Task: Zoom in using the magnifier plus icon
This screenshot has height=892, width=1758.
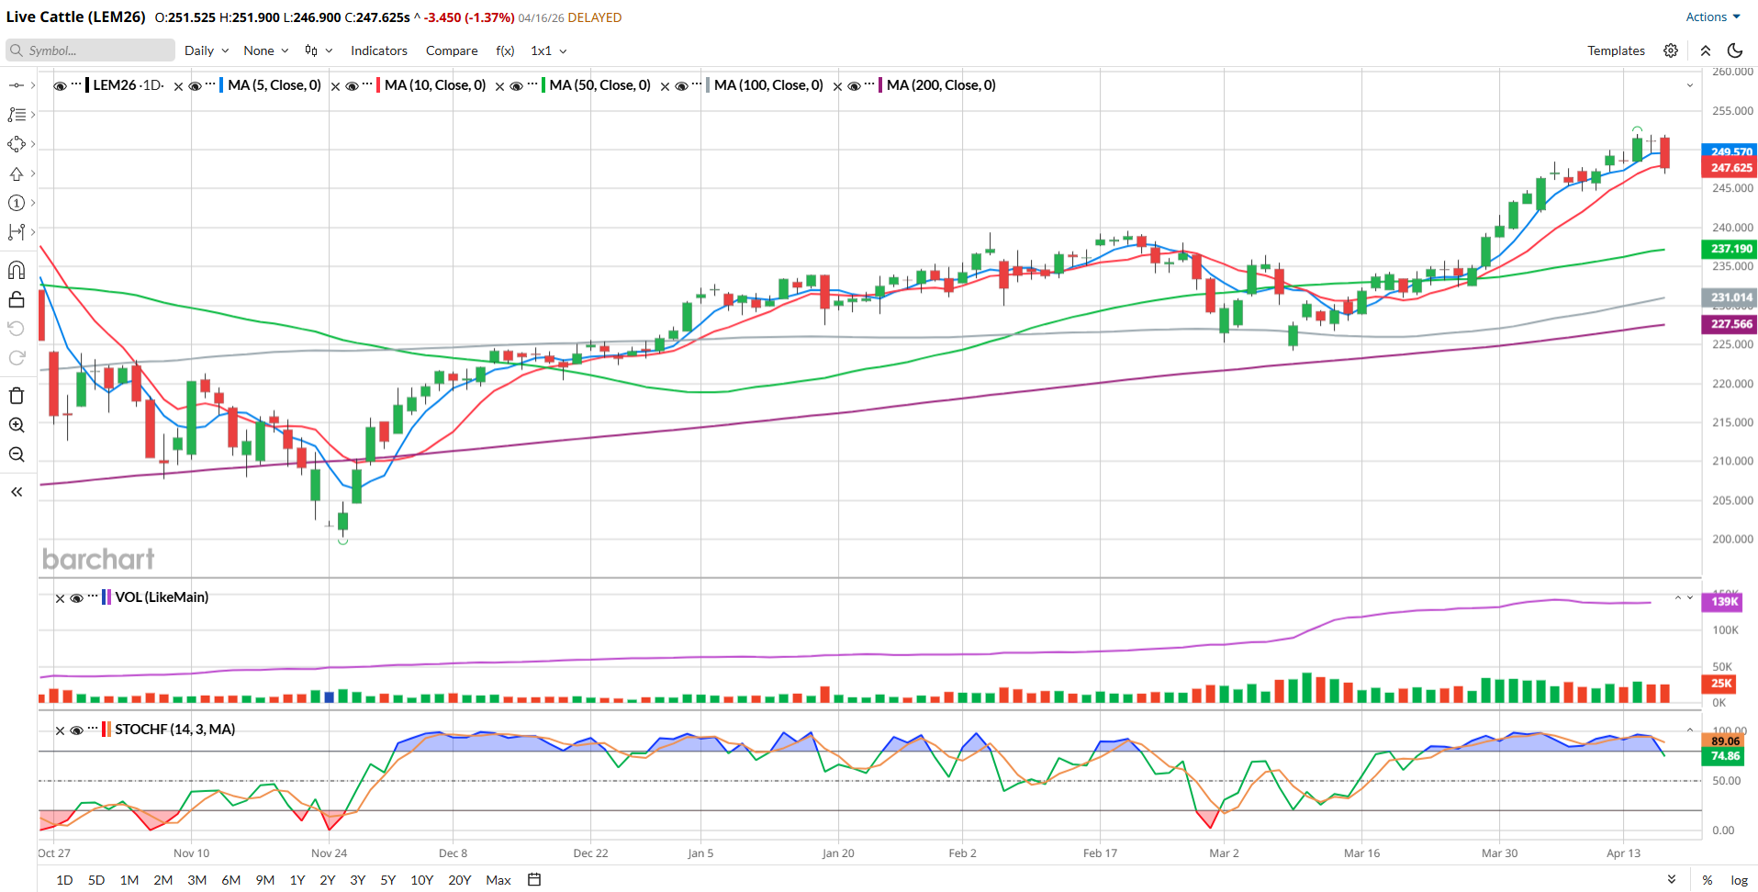Action: (x=17, y=425)
